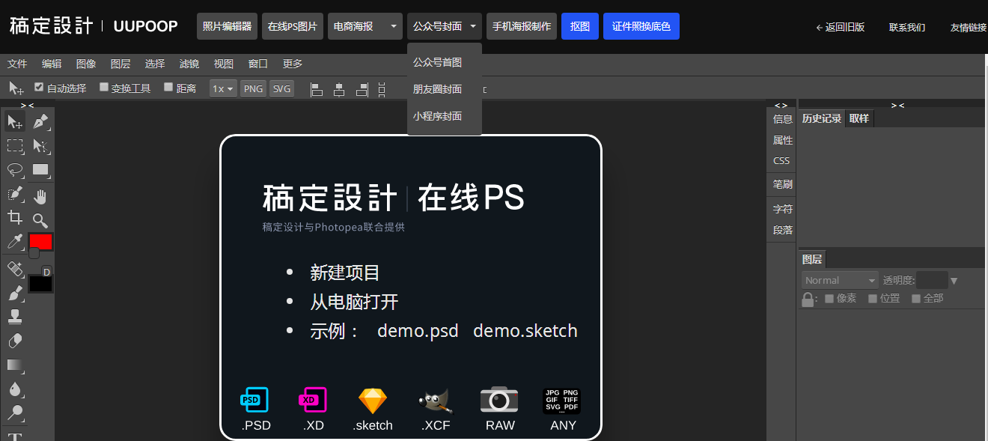Image resolution: width=988 pixels, height=441 pixels.
Task: Open the 文件 menu
Action: click(17, 64)
